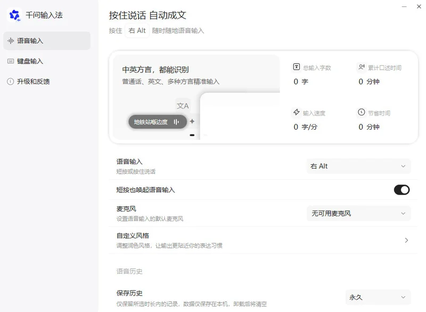Click 普通话、英文、多种方言精准输入 description
The height and width of the screenshot is (312, 426).
coord(170,82)
